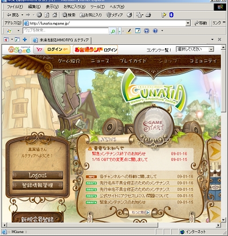228x236 pixels.
Task: Go to the Home page icon
Action: click(54, 15)
